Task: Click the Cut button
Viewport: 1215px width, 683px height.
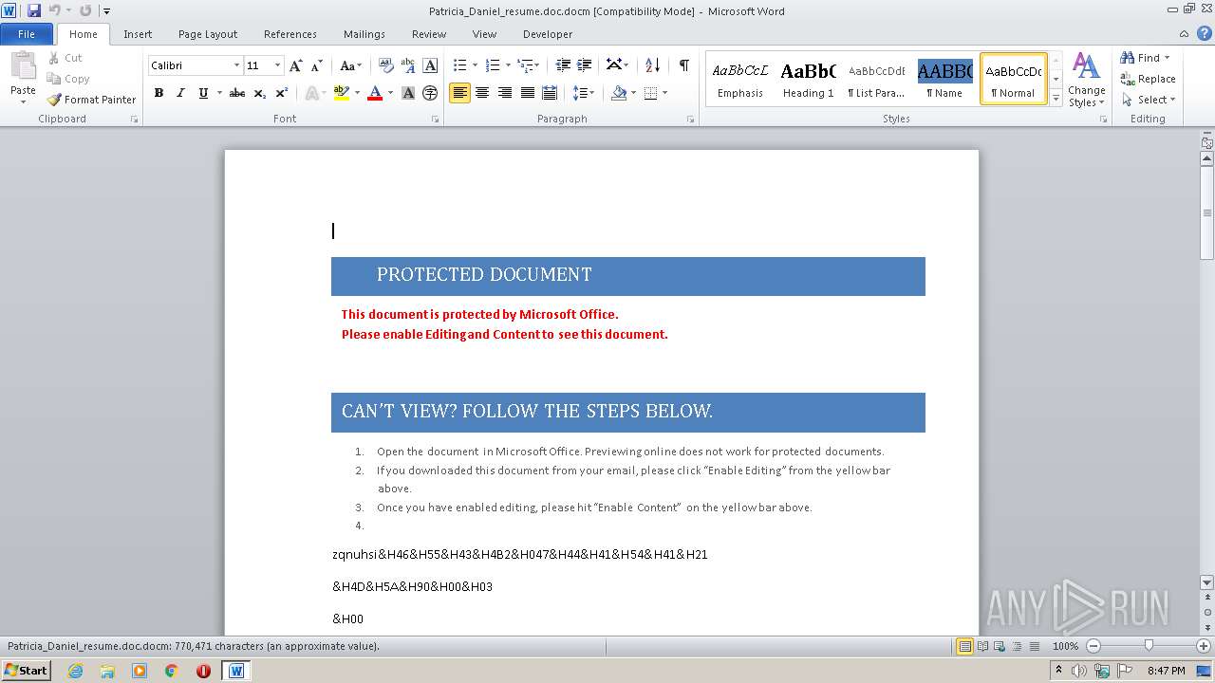Action: coord(65,58)
